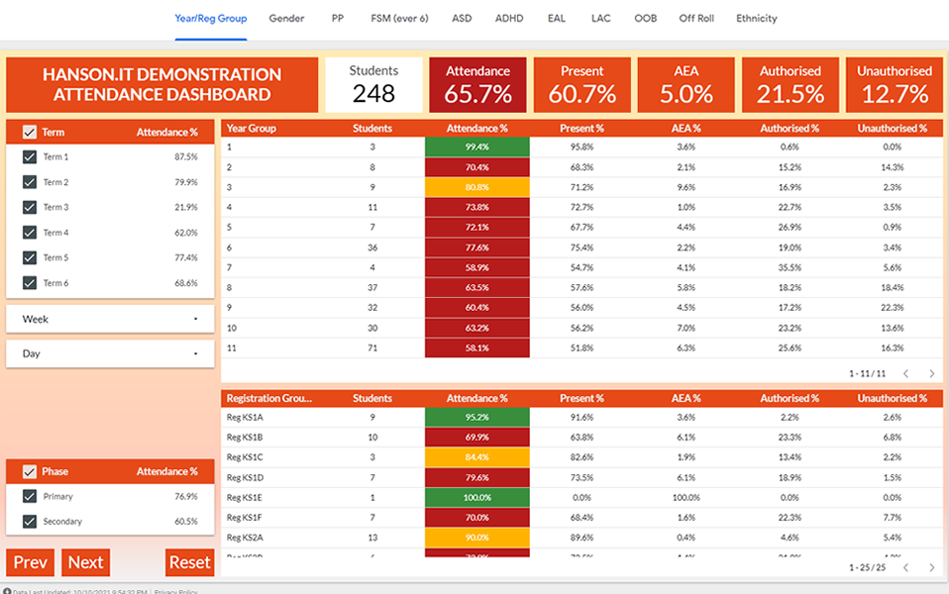
Task: Click the Authorised 21.5% scorecard
Action: [791, 85]
